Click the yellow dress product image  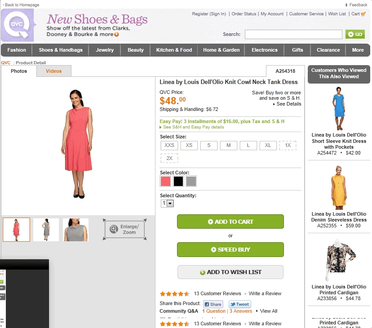click(339, 187)
